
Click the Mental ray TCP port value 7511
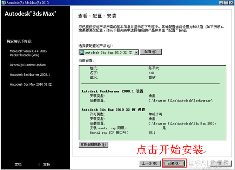coord(152,133)
